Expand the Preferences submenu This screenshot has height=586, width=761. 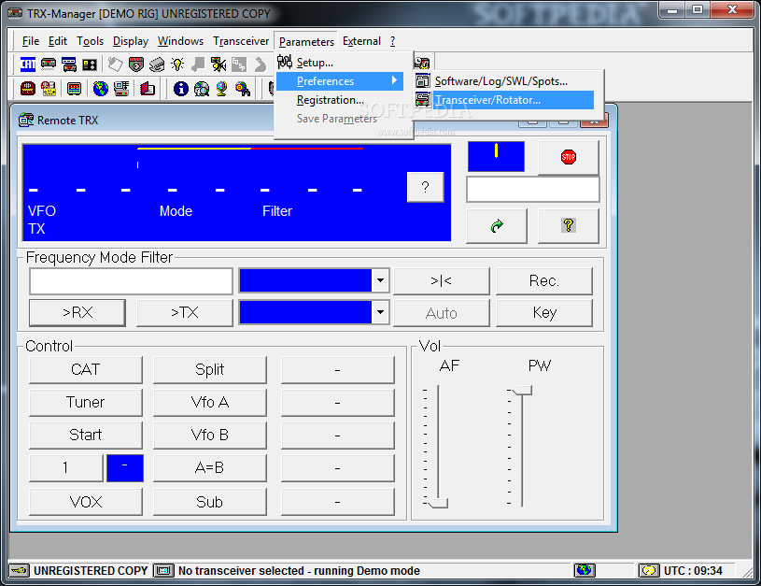pyautogui.click(x=340, y=80)
